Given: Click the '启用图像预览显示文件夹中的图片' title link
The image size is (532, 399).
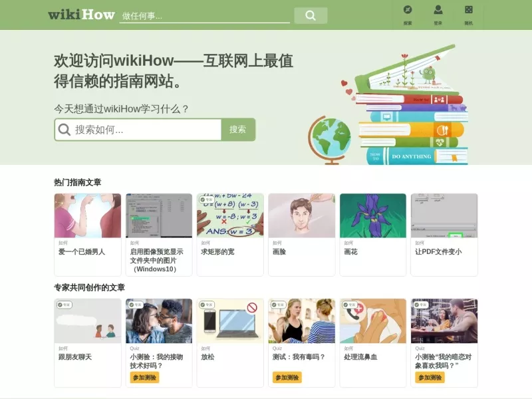Looking at the screenshot, I should tap(156, 260).
